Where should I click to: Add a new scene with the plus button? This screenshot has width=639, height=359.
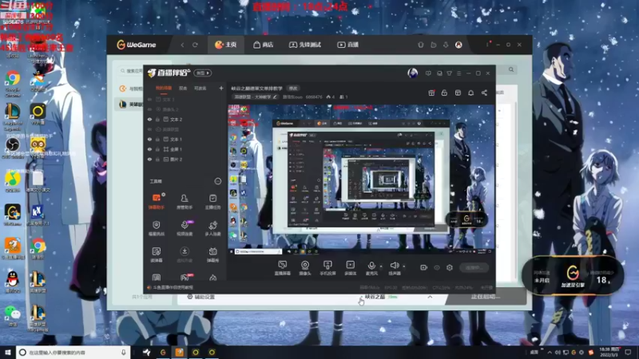tap(221, 88)
